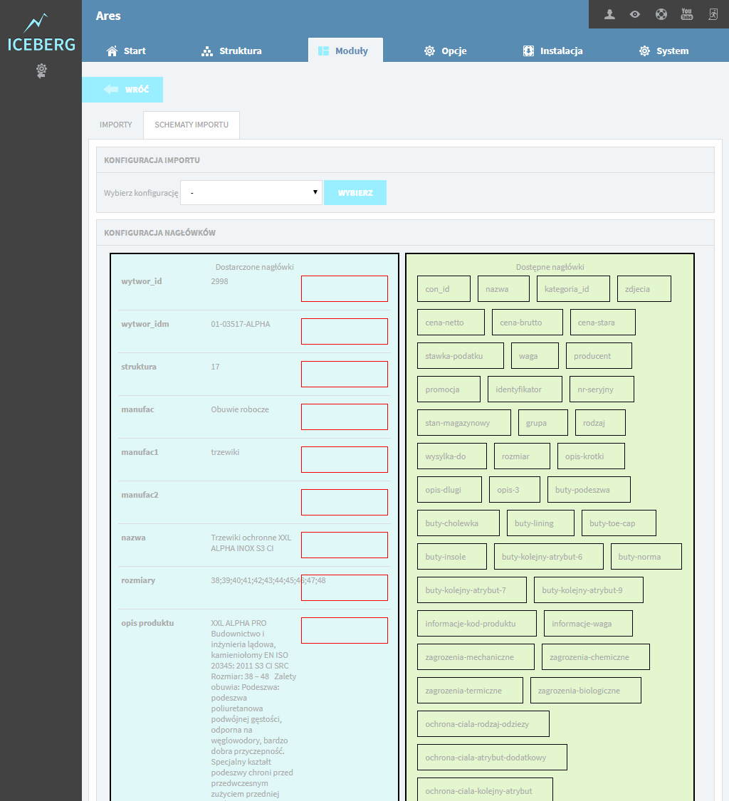The height and width of the screenshot is (801, 729).
Task: Click the drop box for manufac1
Action: tap(345, 460)
